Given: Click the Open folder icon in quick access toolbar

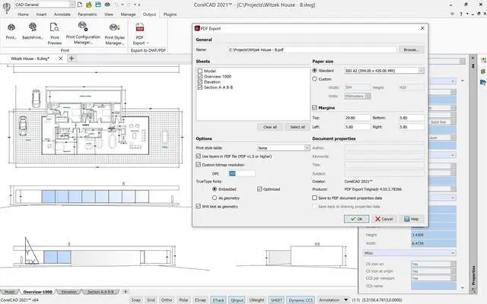Looking at the screenshot, I should click(x=89, y=5).
